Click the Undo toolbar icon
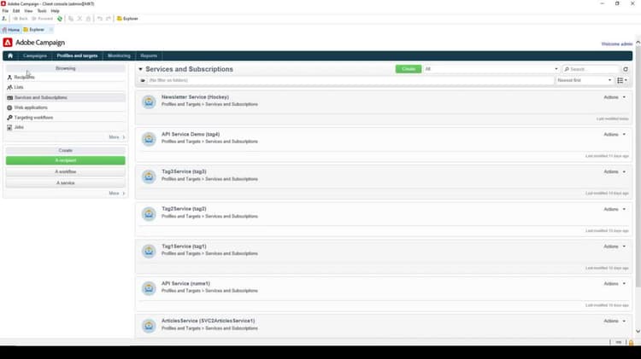The width and height of the screenshot is (641, 359). tap(99, 19)
